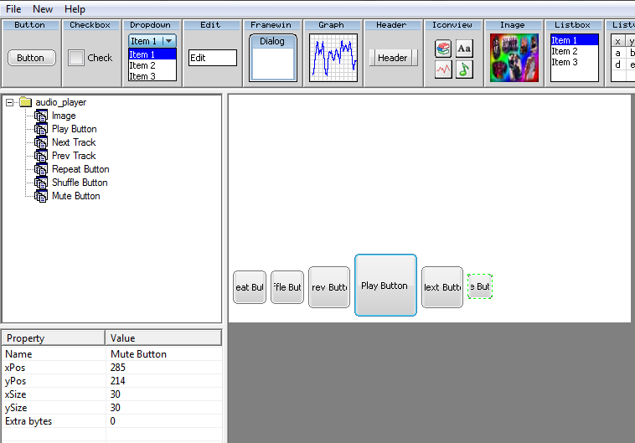The height and width of the screenshot is (443, 635).
Task: Click the icon beside Shuffle Button in tree
Action: tap(41, 183)
